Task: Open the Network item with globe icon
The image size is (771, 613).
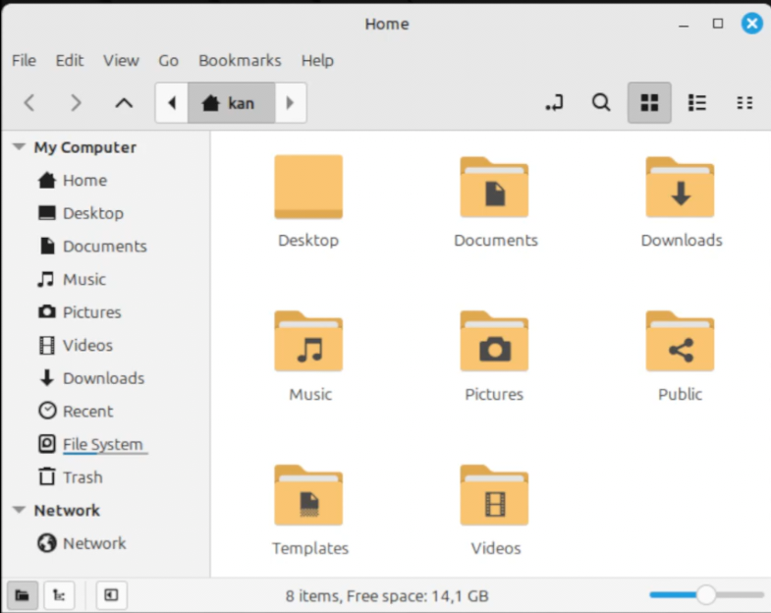Action: click(83, 543)
